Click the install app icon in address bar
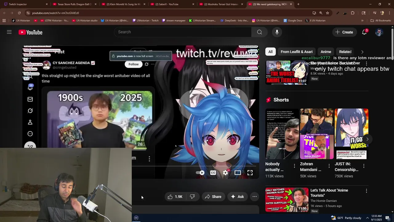 click(x=314, y=13)
